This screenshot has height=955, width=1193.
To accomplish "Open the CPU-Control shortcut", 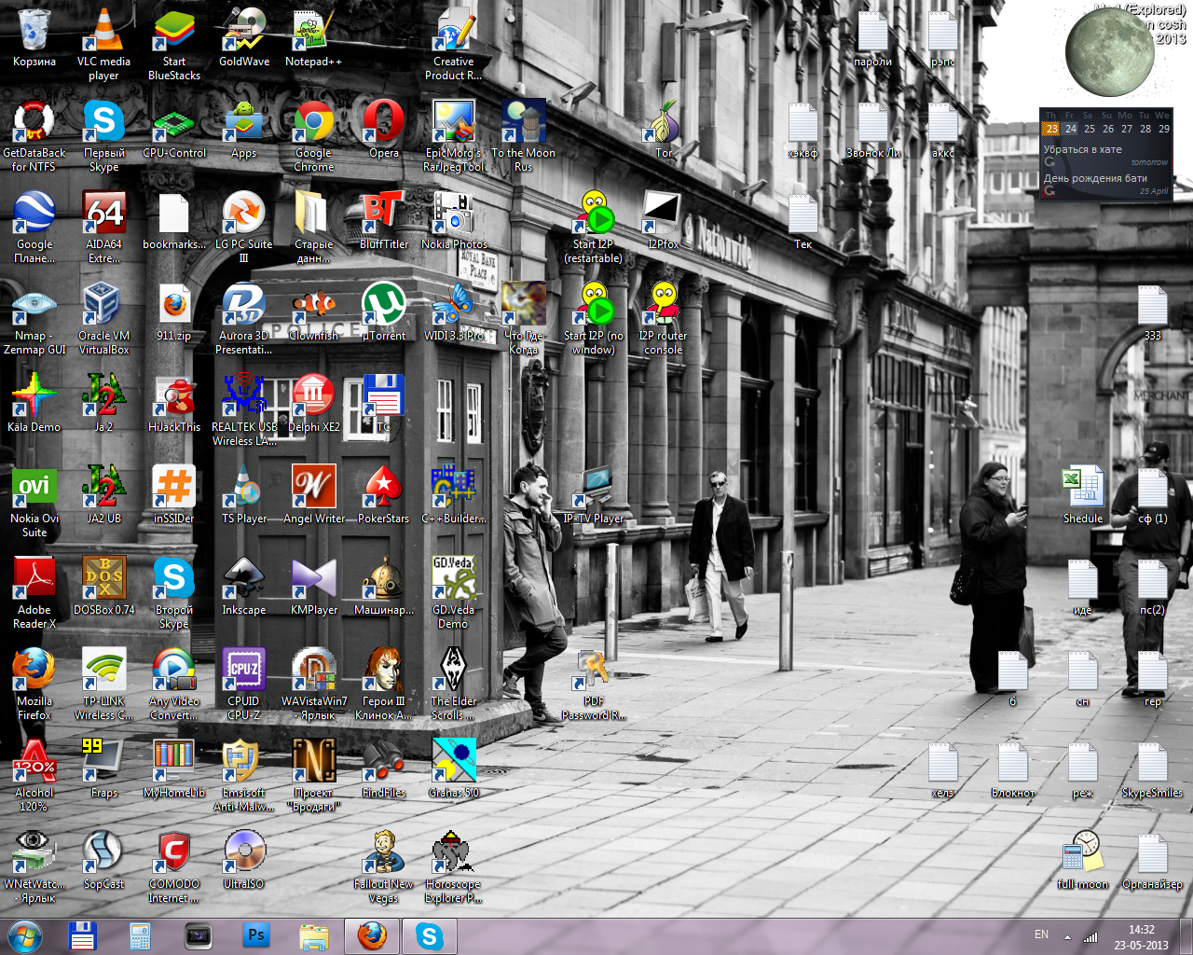I will (174, 131).
